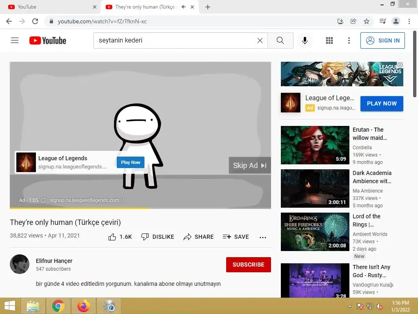
Task: Click PLAY NOW in sidebar ad
Action: tap(382, 103)
